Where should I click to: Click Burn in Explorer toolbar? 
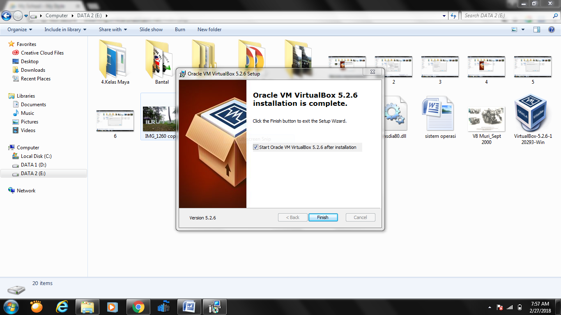point(180,30)
